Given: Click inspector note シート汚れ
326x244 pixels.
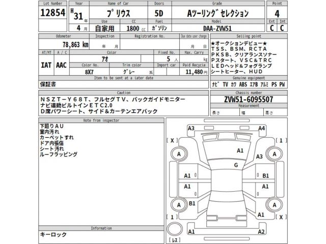Looking at the screenshot, I should pos(52,148).
